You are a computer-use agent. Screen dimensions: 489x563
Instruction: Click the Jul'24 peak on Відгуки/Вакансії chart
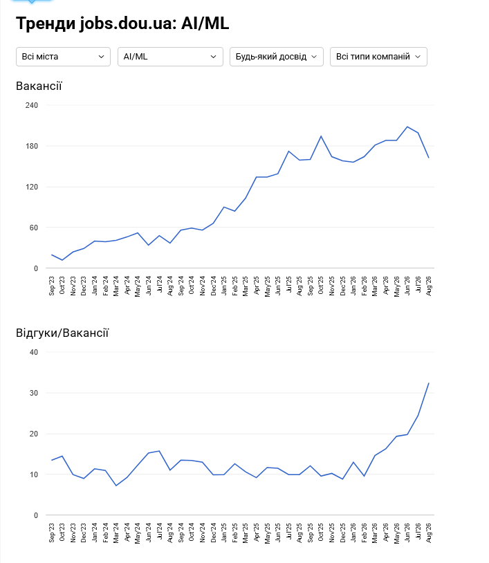tap(159, 451)
